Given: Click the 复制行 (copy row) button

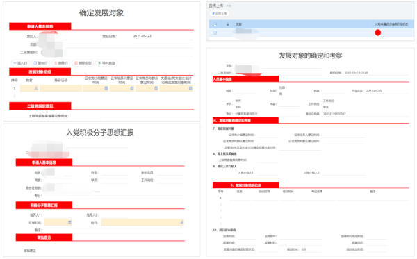Looking at the screenshot, I should 40,63.
